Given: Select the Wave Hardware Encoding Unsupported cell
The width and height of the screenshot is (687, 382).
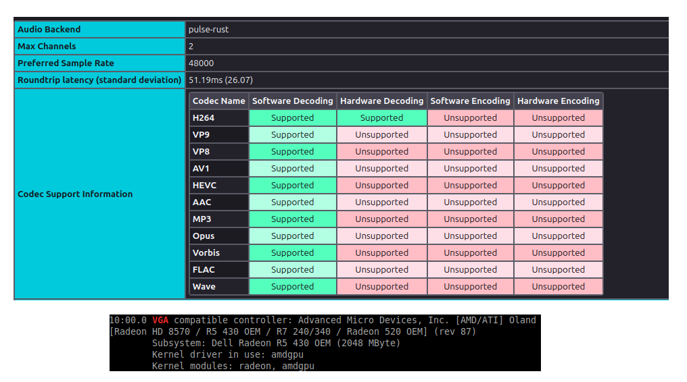Looking at the screenshot, I should coord(558,287).
